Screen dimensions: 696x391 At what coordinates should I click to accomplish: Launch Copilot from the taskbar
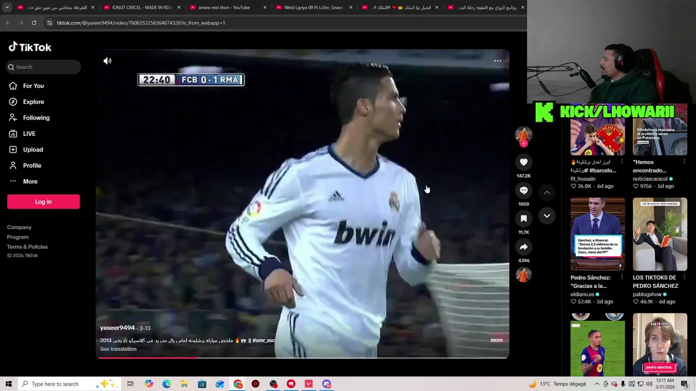(149, 384)
